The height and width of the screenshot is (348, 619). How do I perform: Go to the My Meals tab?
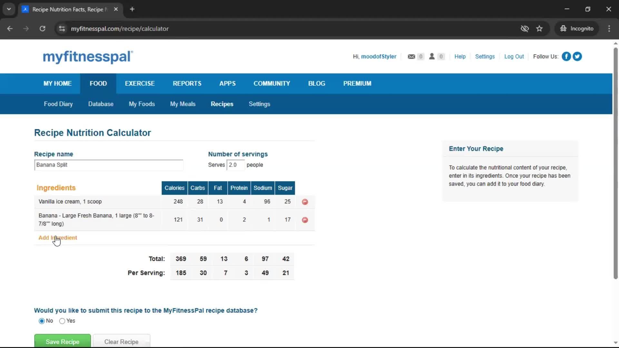[183, 104]
